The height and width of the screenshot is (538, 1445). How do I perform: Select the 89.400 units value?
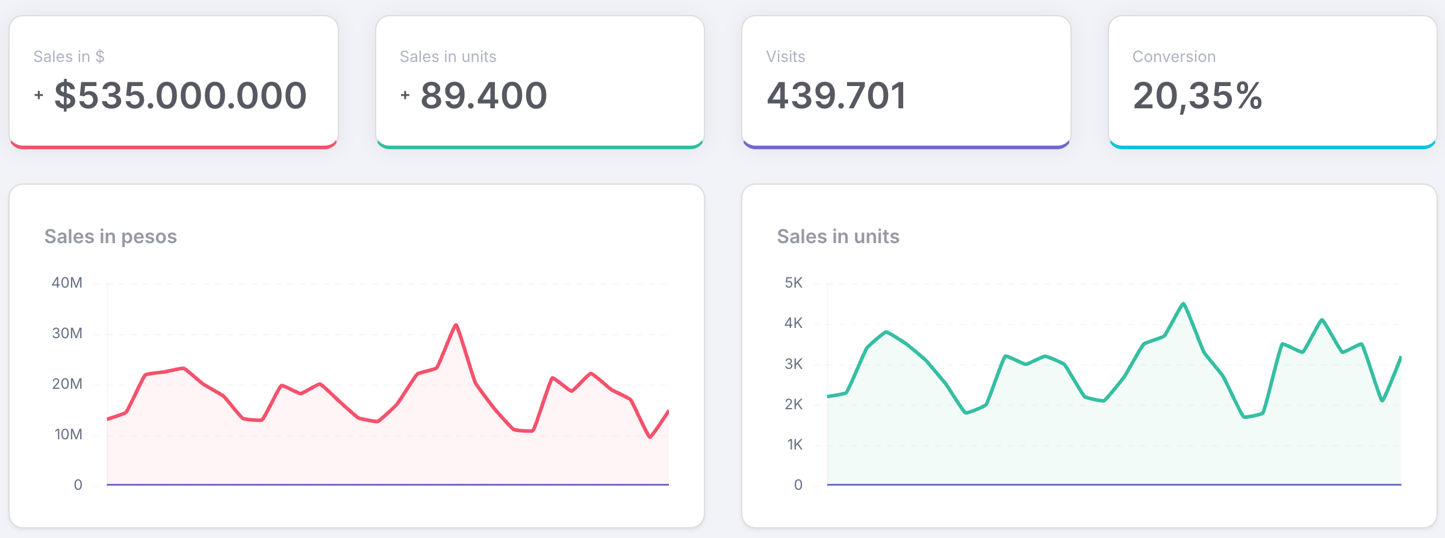(483, 95)
